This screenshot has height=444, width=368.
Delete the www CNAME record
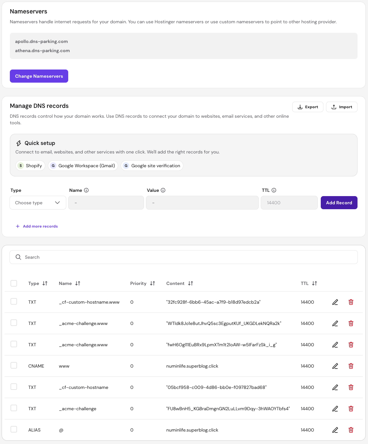pos(351,366)
